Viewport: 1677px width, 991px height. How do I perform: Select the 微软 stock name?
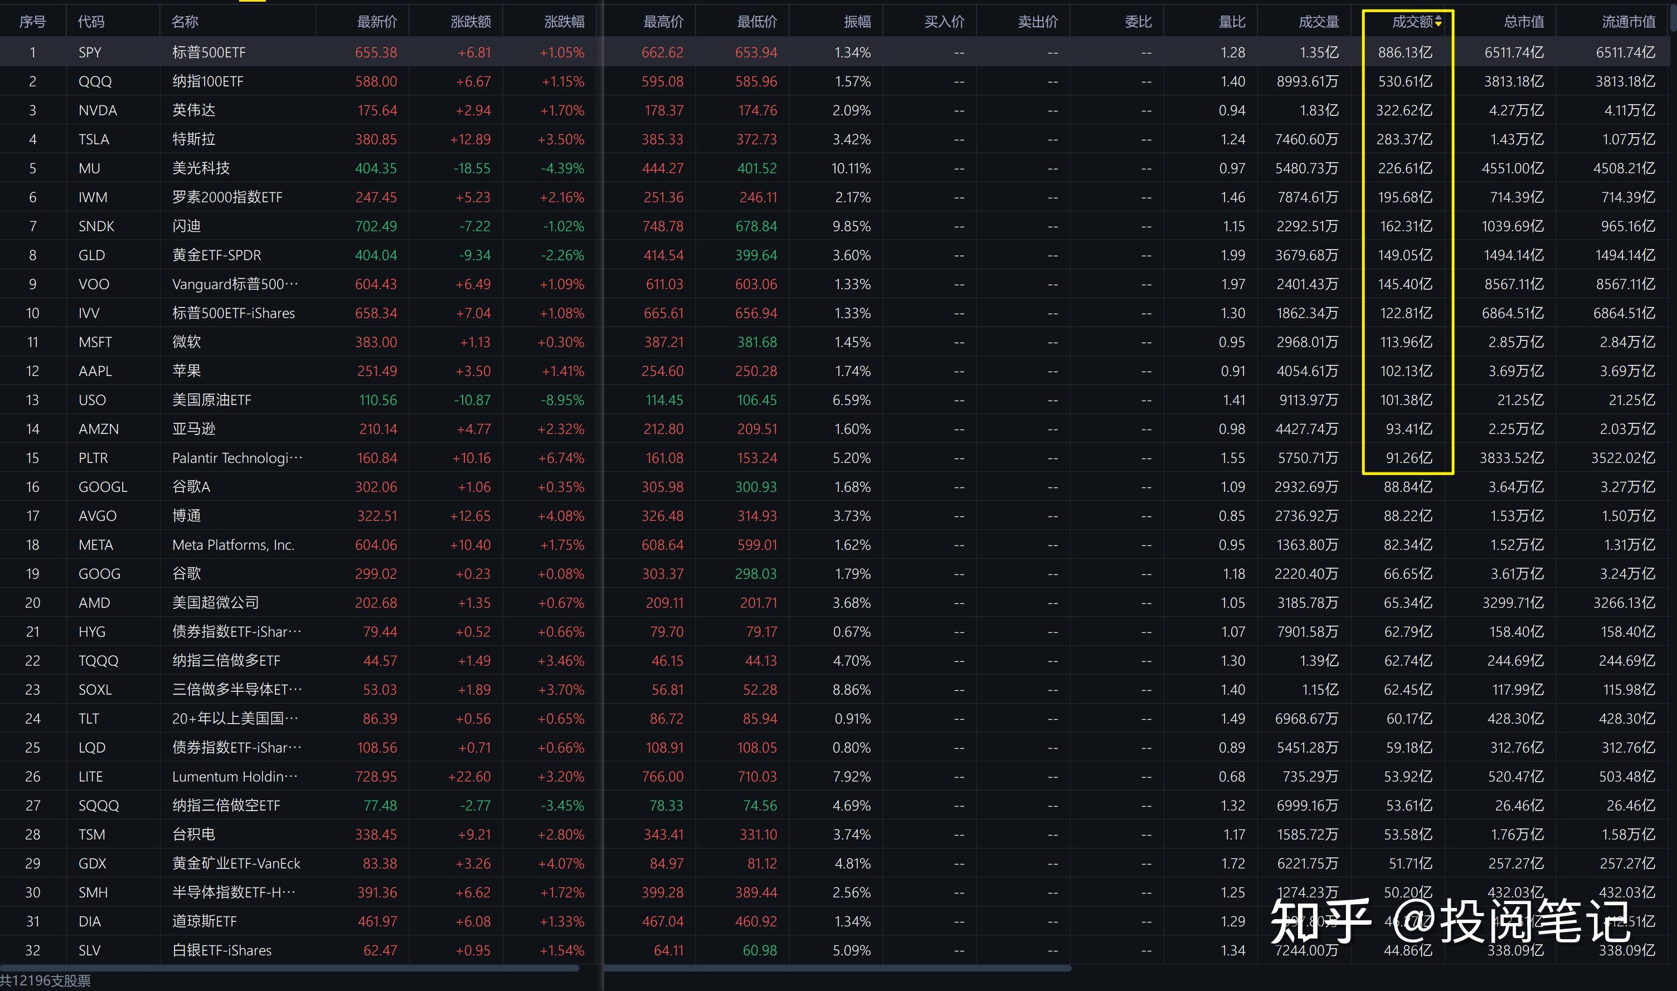pos(186,342)
